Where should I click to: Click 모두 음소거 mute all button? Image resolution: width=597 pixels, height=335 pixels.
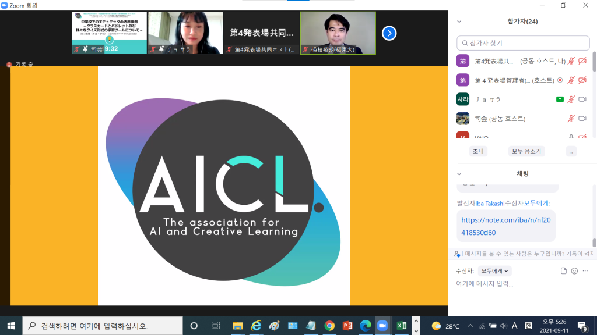pyautogui.click(x=526, y=151)
